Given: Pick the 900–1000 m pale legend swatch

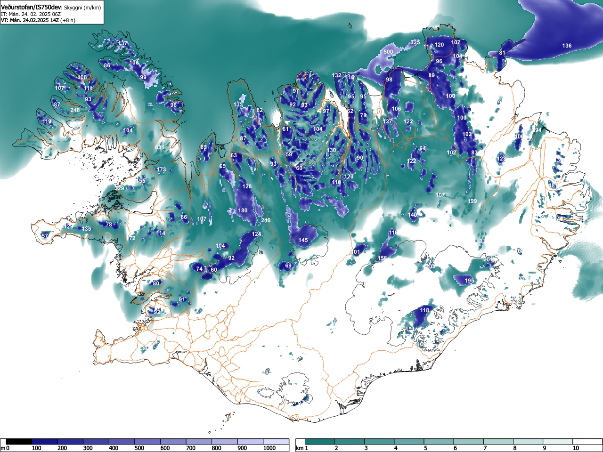Looking at the screenshot, I should 250,442.
